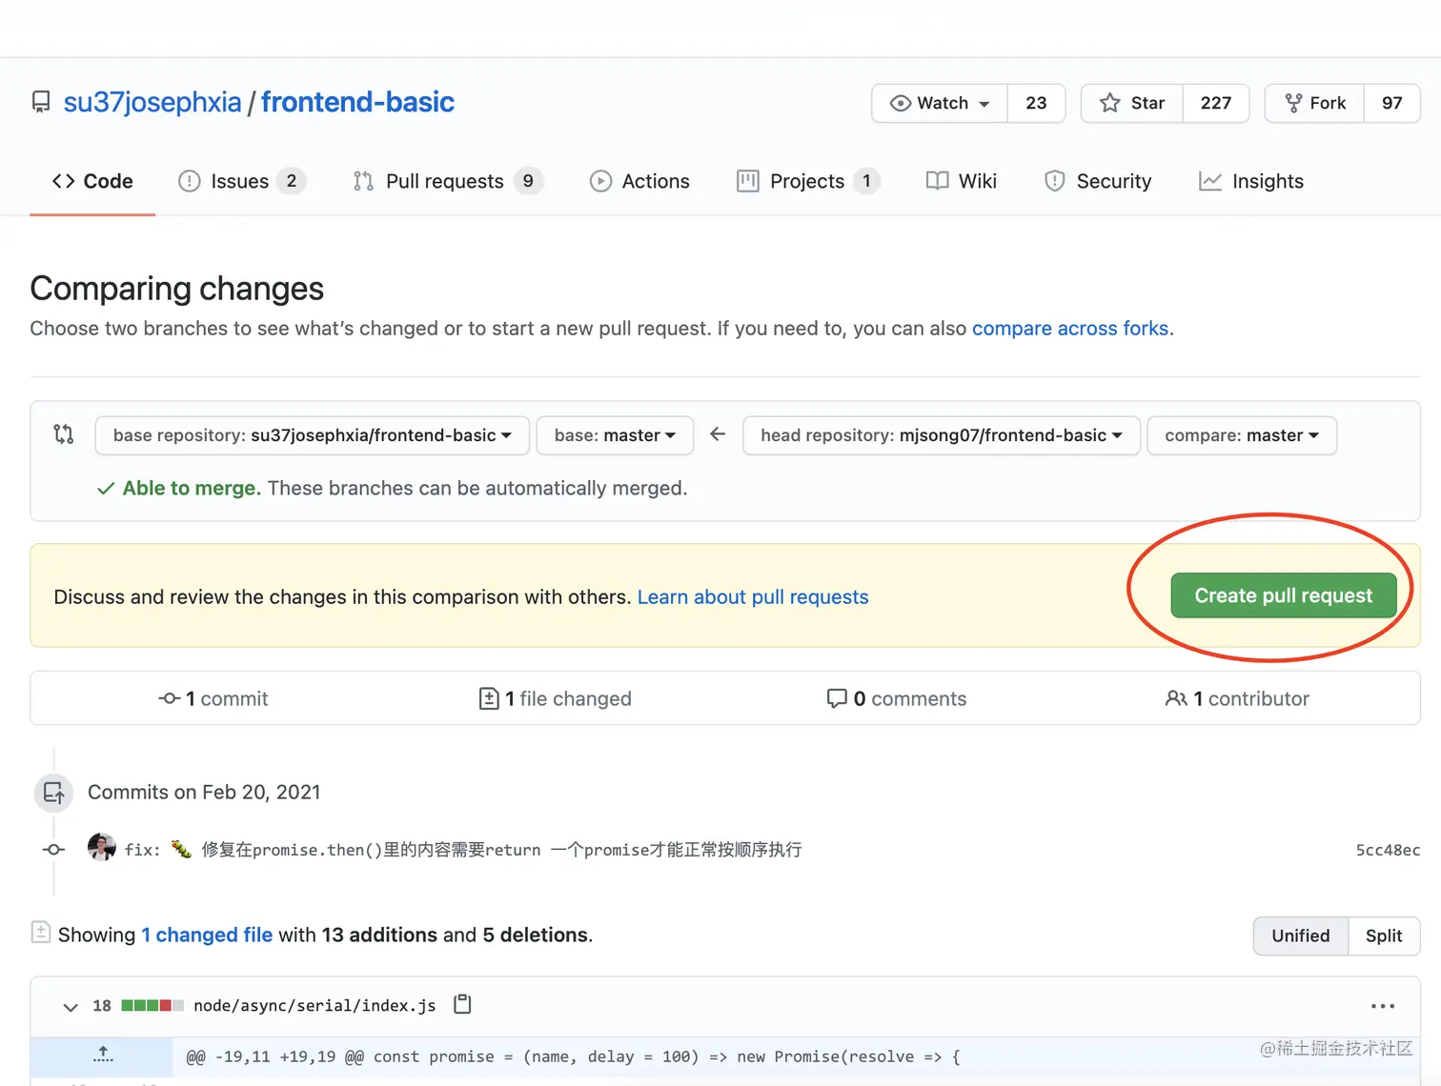The image size is (1441, 1086).
Task: Open the three-dot file options menu
Action: (1382, 1006)
